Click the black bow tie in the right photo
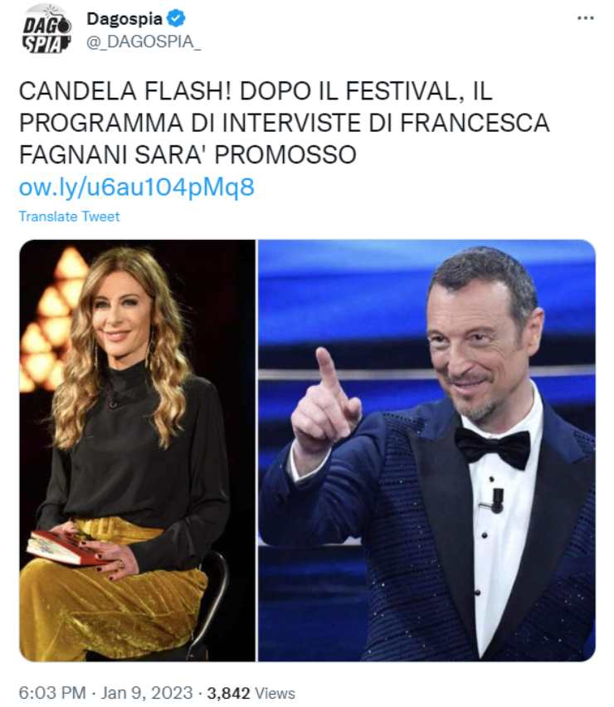Image resolution: width=614 pixels, height=707 pixels. 493,447
